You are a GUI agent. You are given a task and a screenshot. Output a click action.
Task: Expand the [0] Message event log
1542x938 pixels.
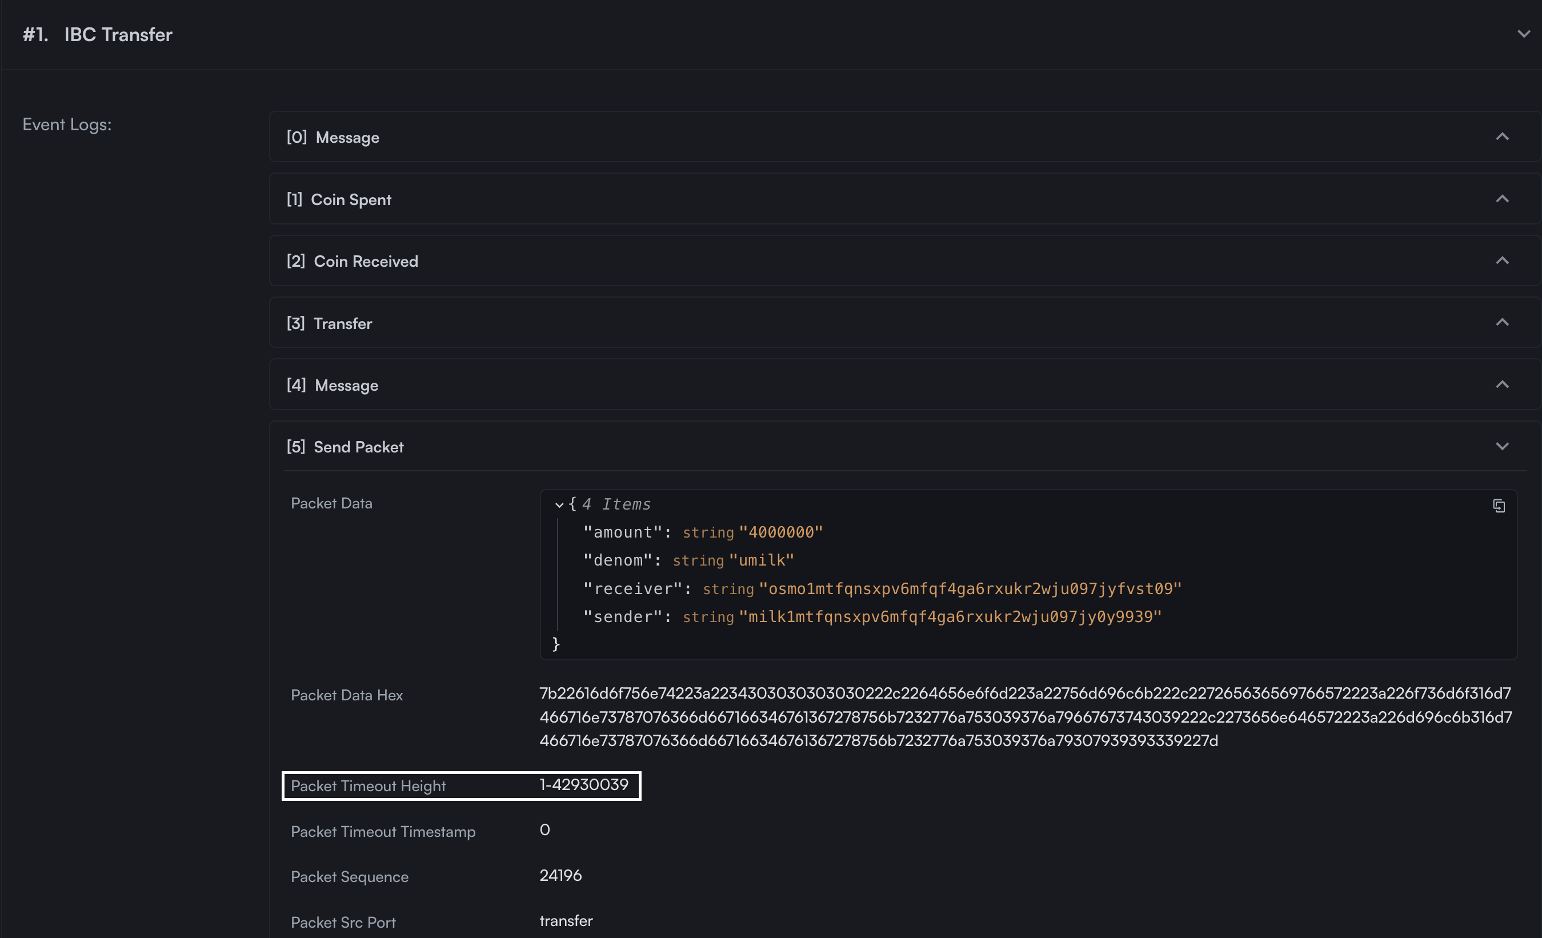1502,137
